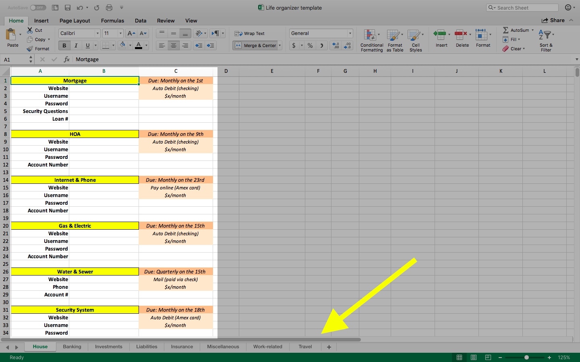The image size is (580, 362).
Task: Switch to Page Layout view icon
Action: point(474,357)
